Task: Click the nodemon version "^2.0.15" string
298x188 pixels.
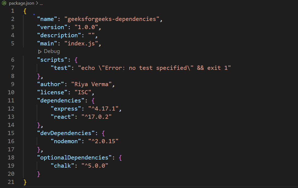Action: pos(103,141)
